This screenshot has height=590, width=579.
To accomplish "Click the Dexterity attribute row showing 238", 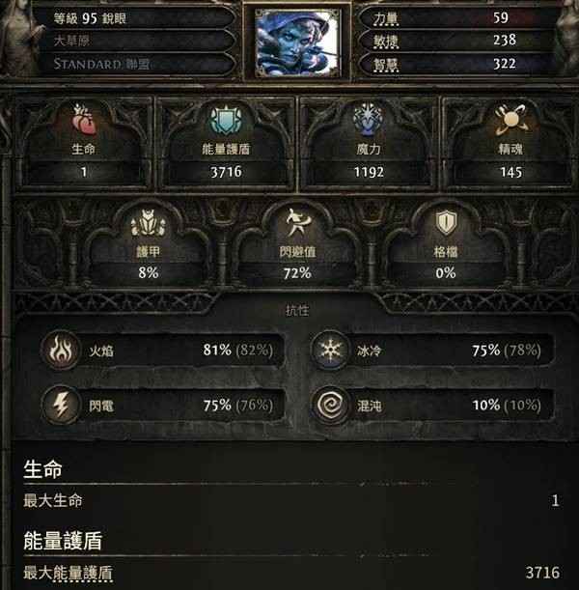I will 456,41.
